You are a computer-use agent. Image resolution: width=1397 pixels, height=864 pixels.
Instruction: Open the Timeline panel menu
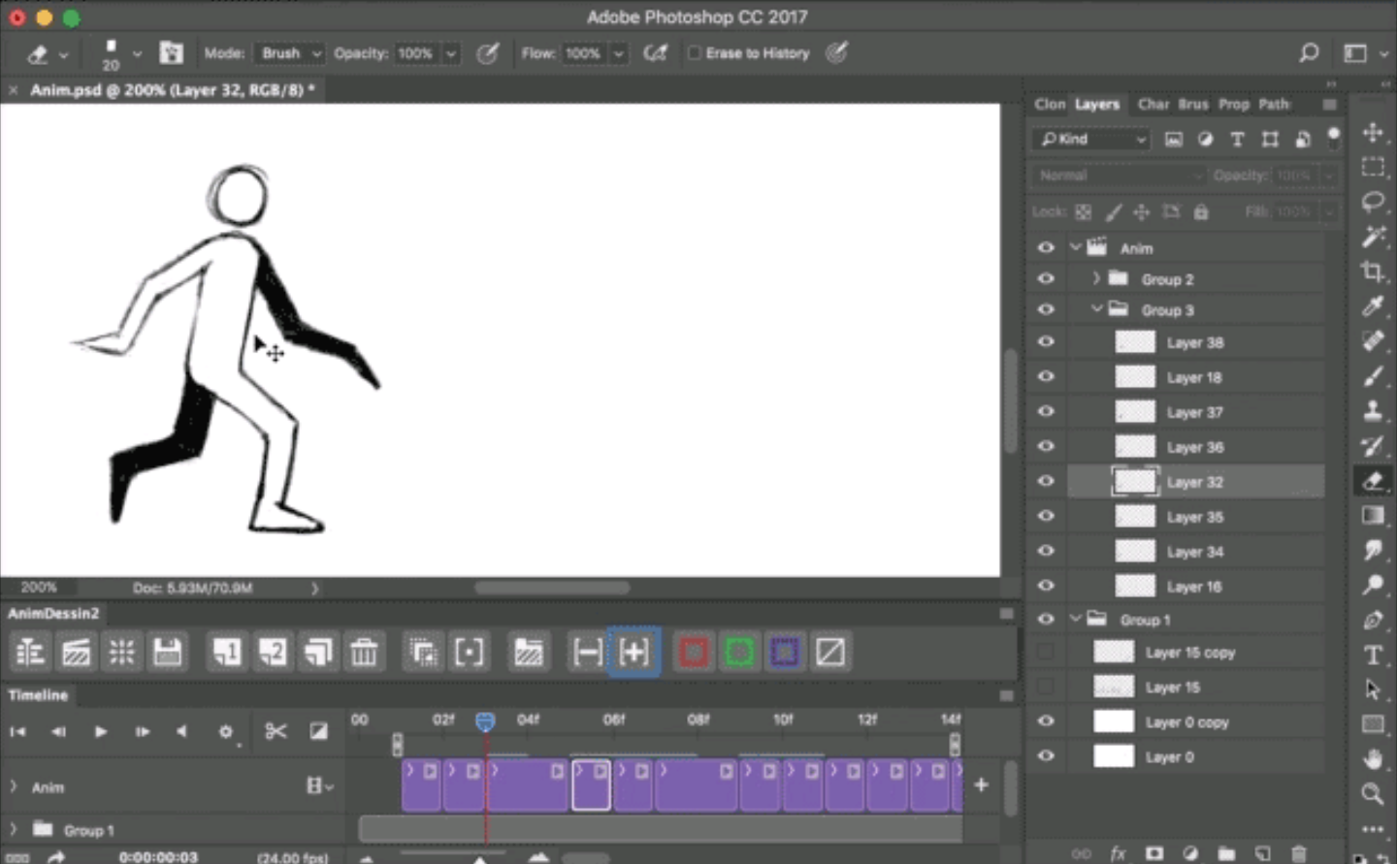pos(1006,695)
